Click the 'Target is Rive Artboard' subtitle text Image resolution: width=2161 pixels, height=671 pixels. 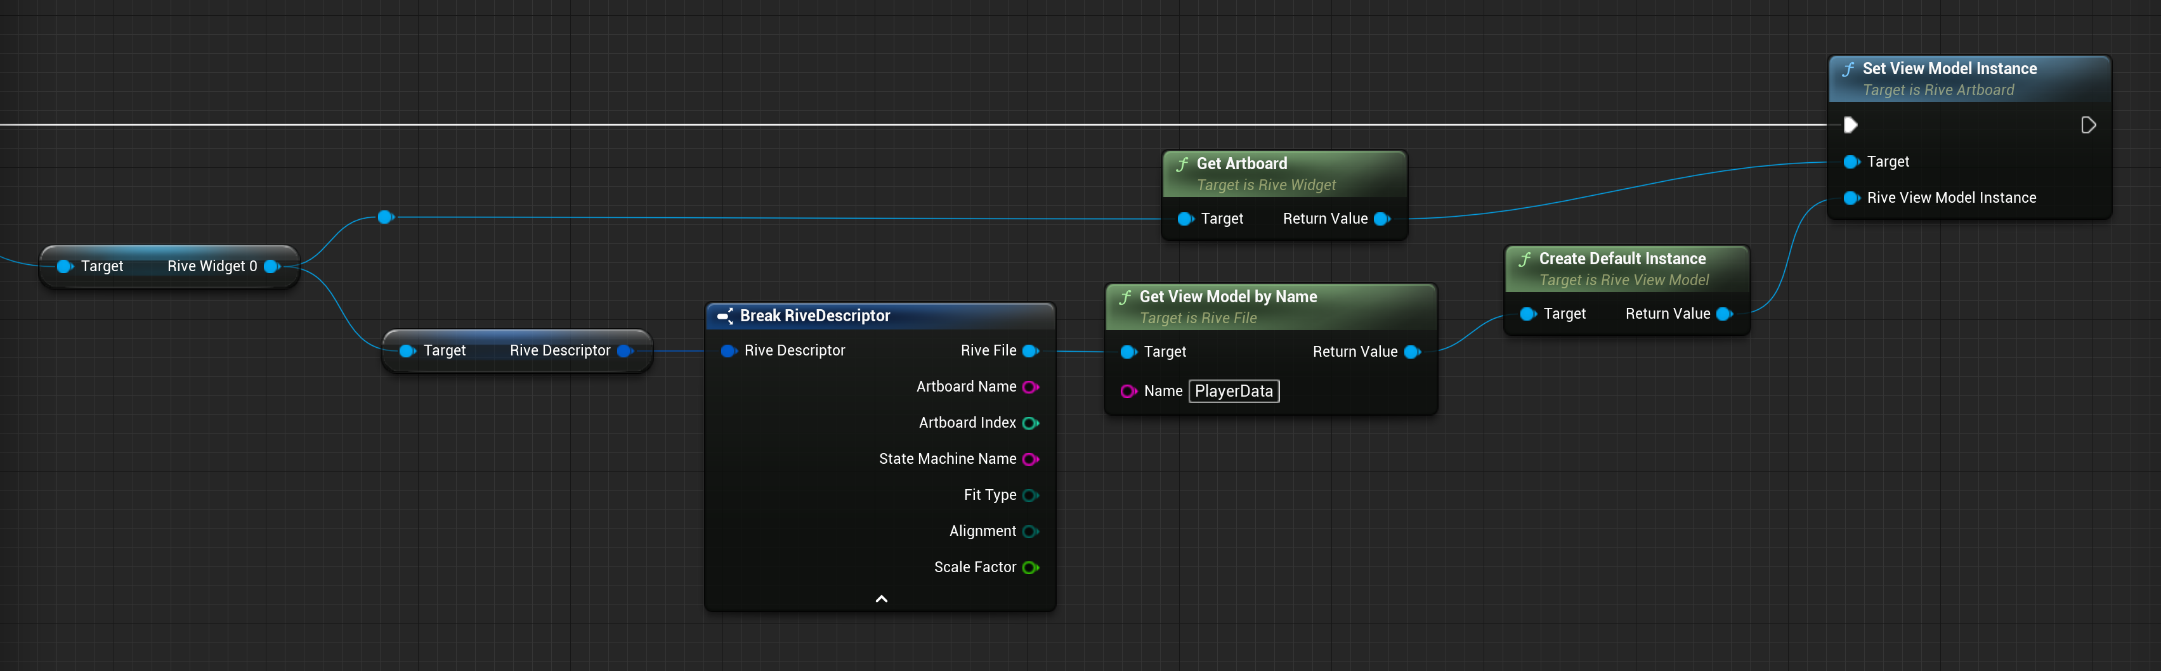pyautogui.click(x=1938, y=89)
